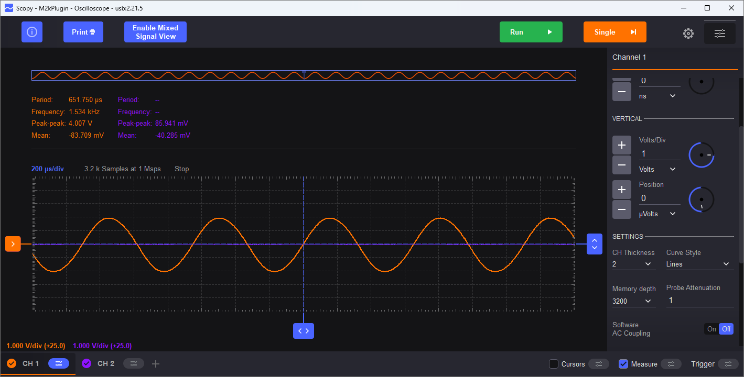Open the Volts/Div units dropdown

coord(659,169)
